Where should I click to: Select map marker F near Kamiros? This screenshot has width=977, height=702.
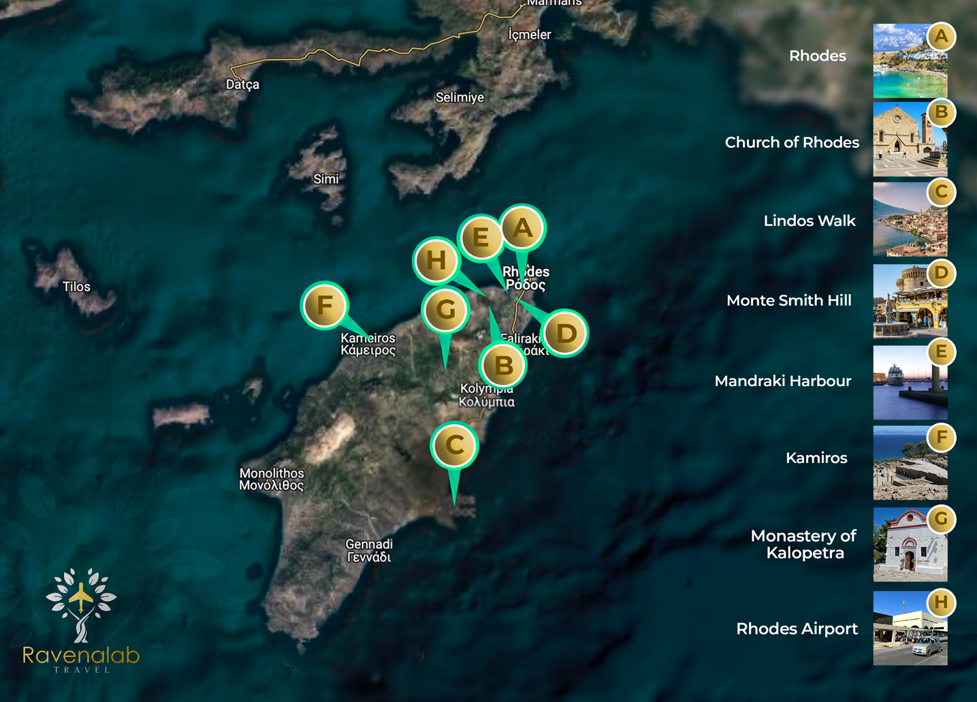325,306
